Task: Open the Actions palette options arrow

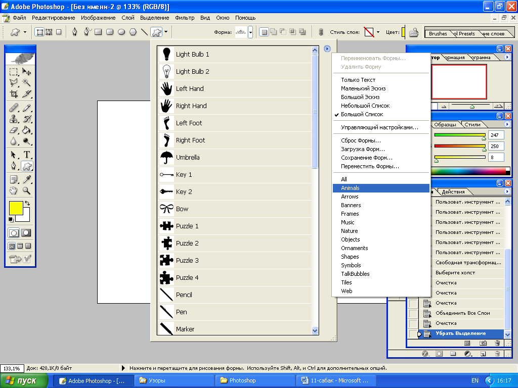Action: click(507, 191)
